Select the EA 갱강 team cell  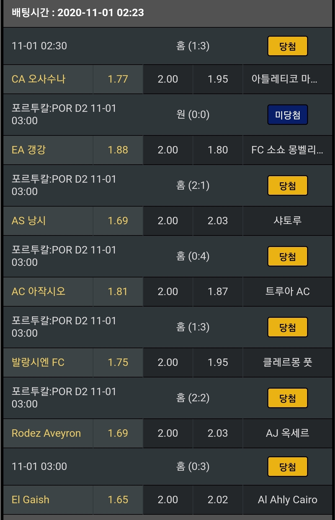(48, 150)
